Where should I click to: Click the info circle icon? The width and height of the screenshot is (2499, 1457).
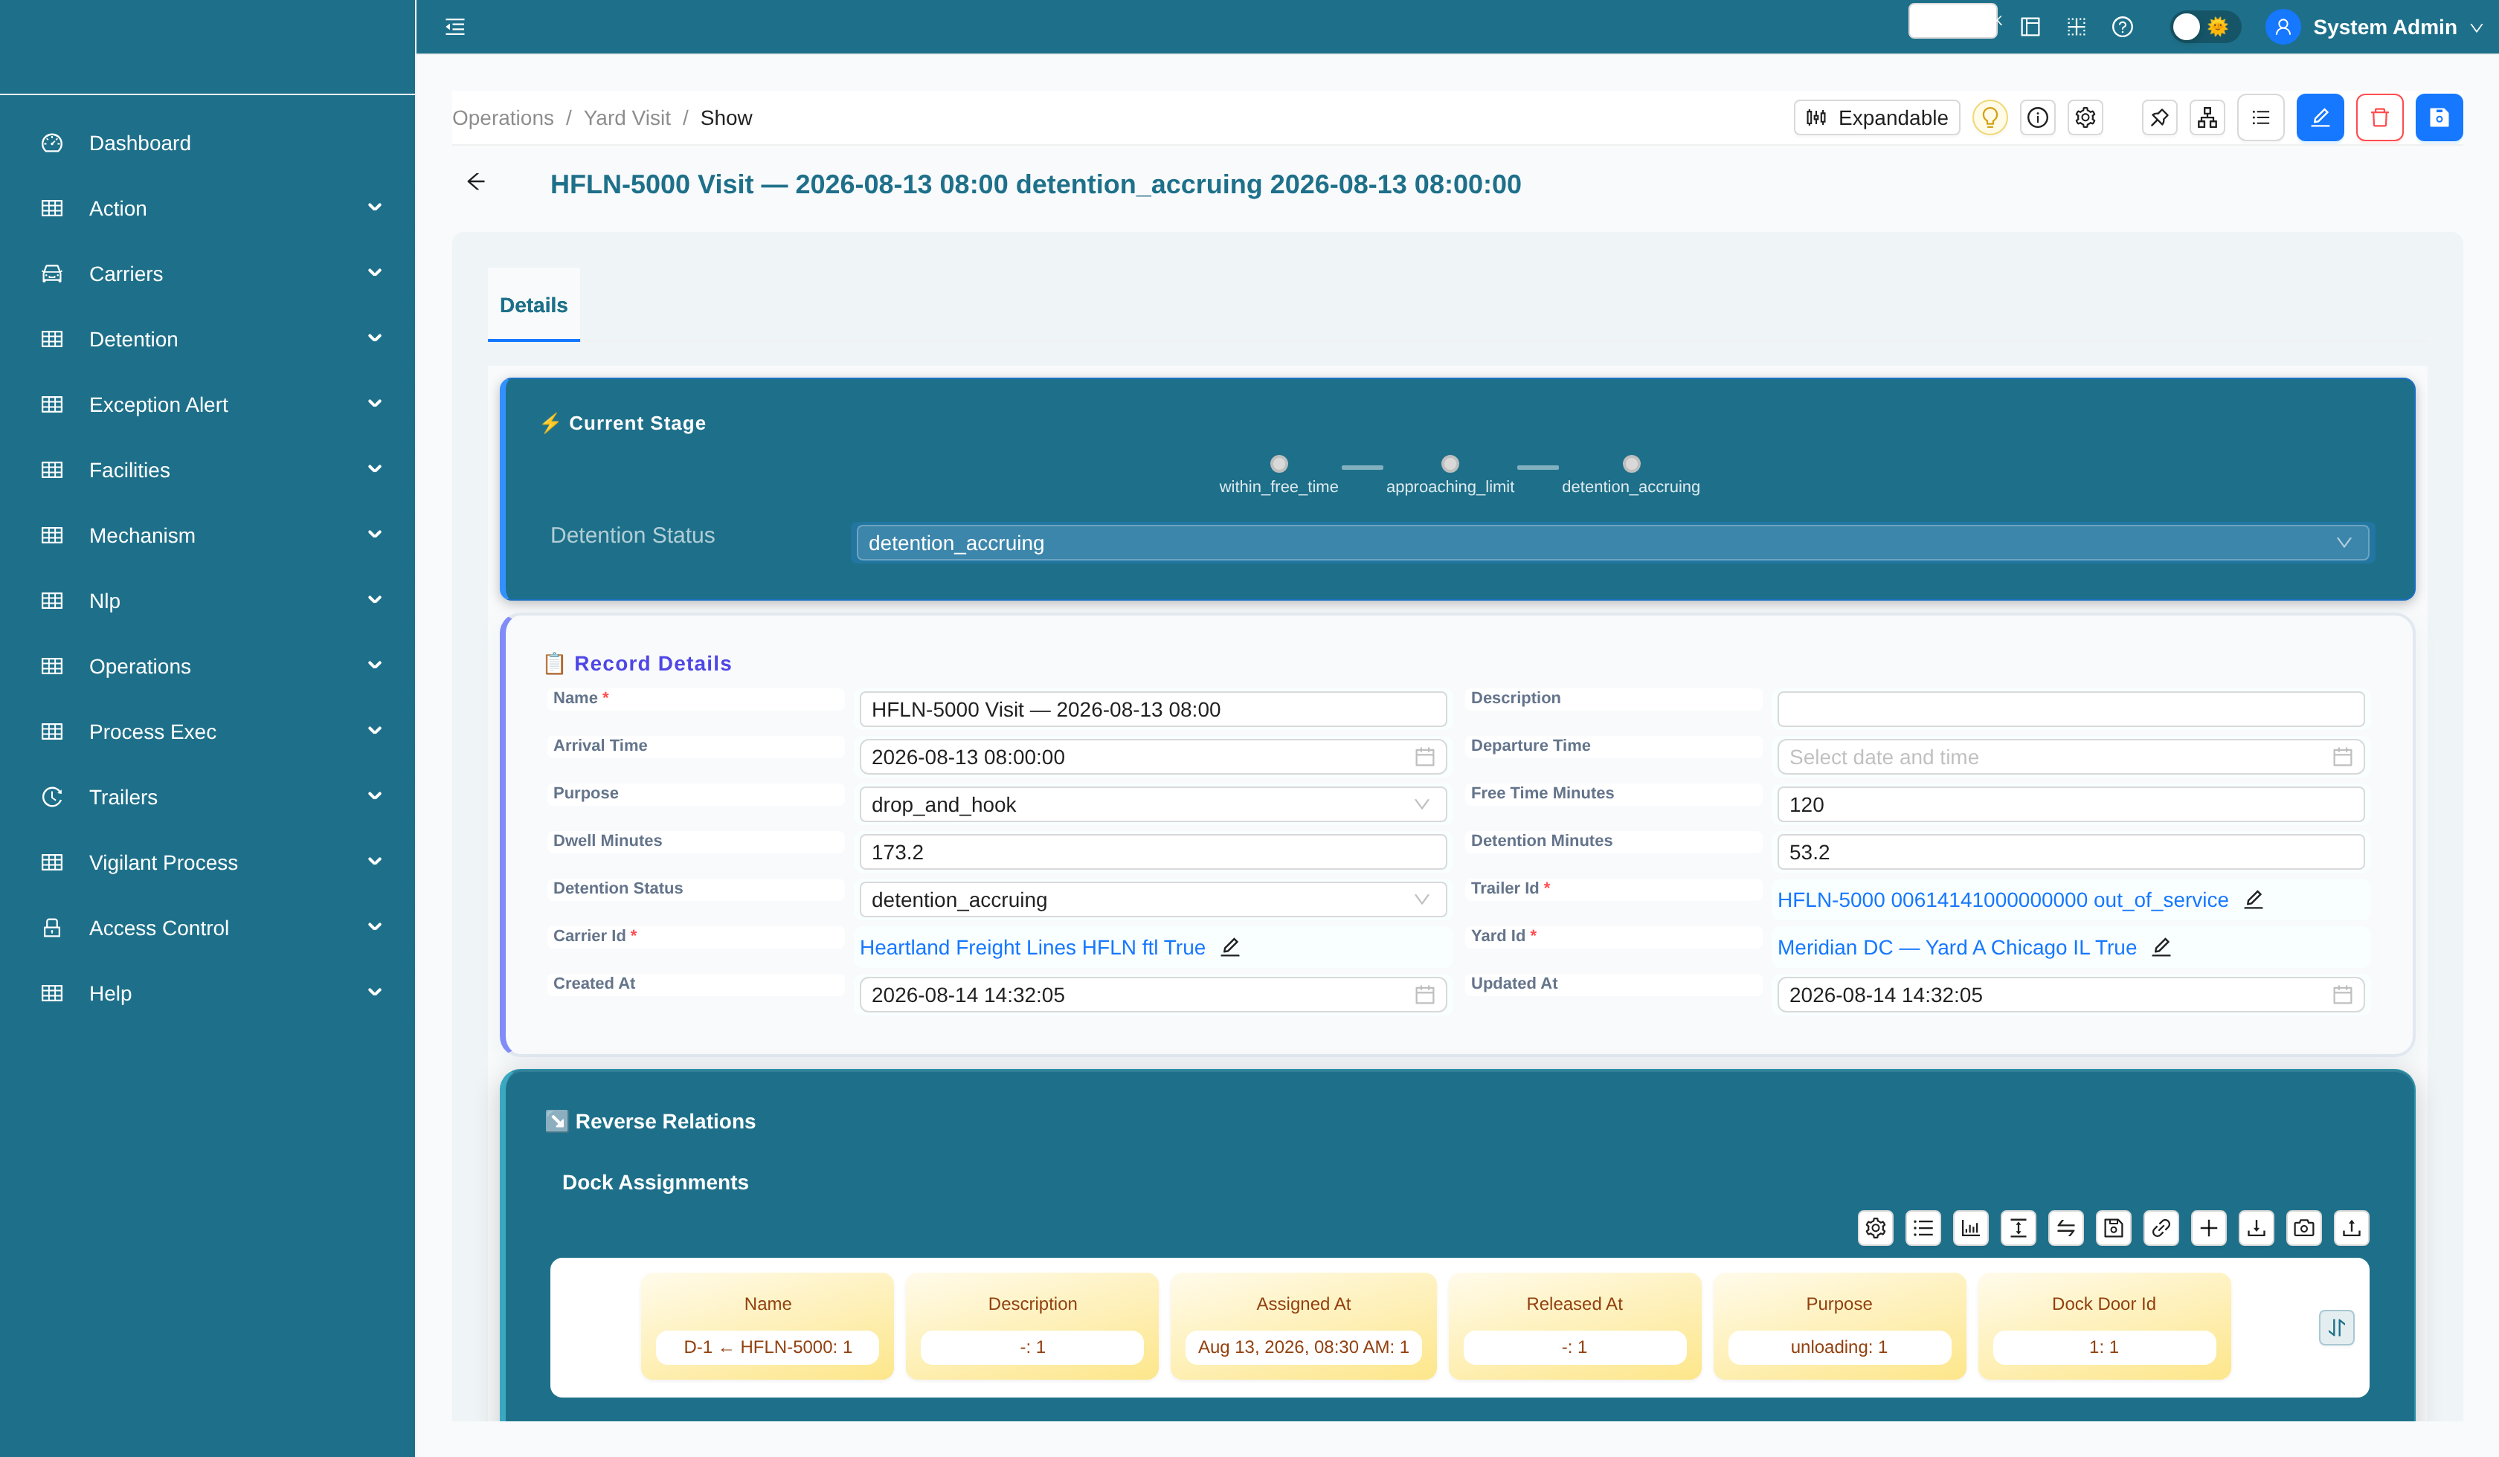2038,118
